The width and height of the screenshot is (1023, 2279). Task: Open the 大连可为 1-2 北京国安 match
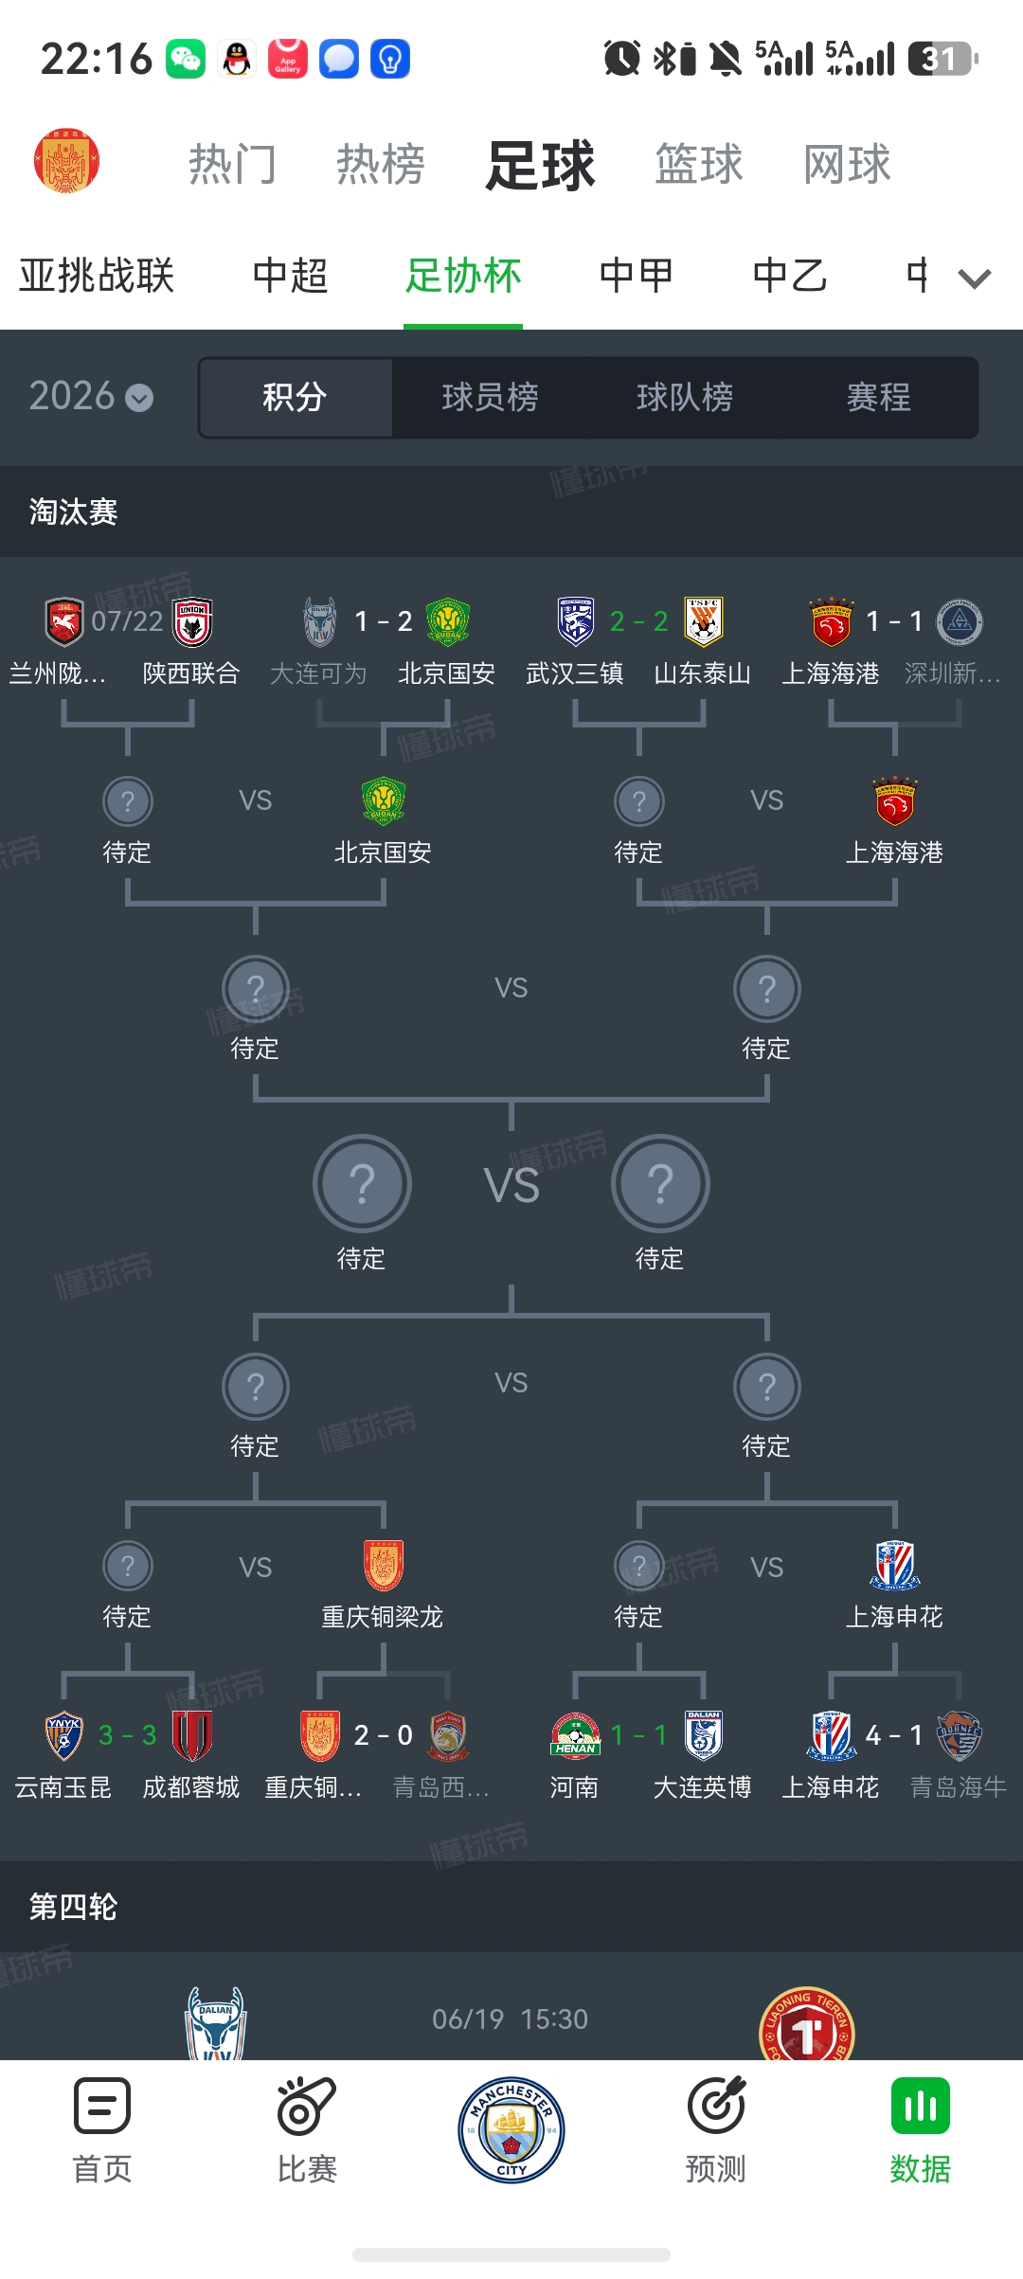click(x=383, y=641)
